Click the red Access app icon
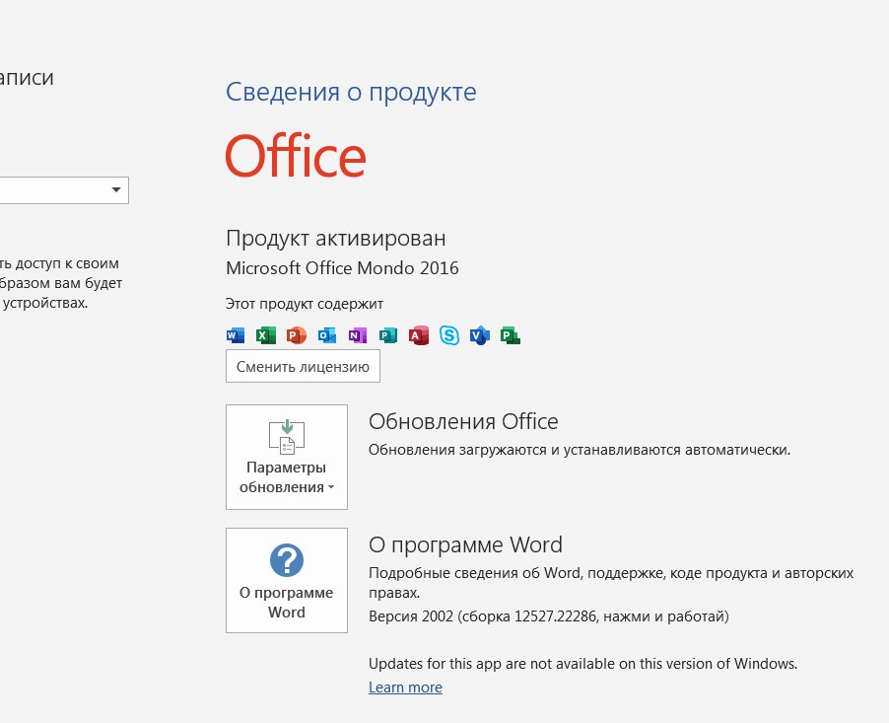The image size is (889, 723). (419, 335)
